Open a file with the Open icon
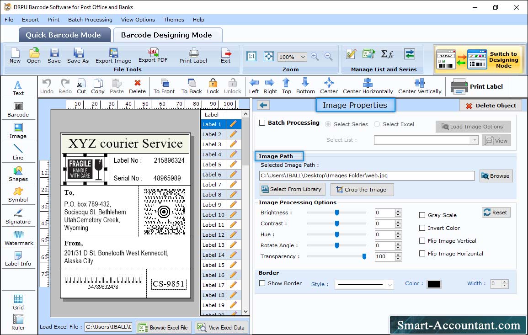Screen dimensions: 528x335 34,56
